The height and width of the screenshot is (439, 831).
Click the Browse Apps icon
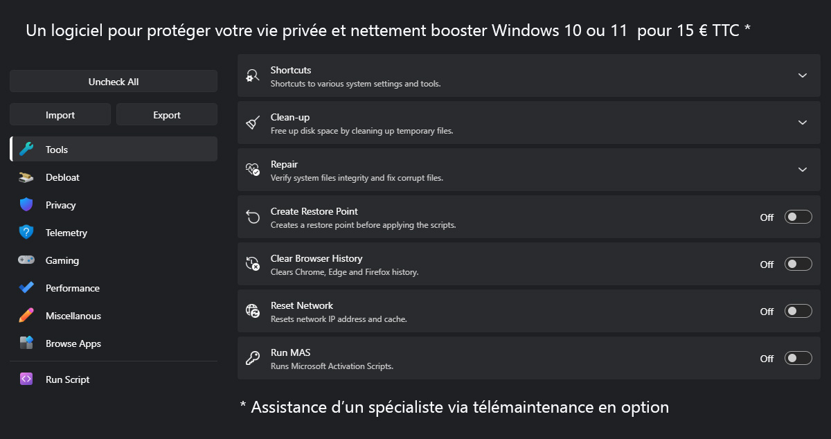(x=26, y=343)
